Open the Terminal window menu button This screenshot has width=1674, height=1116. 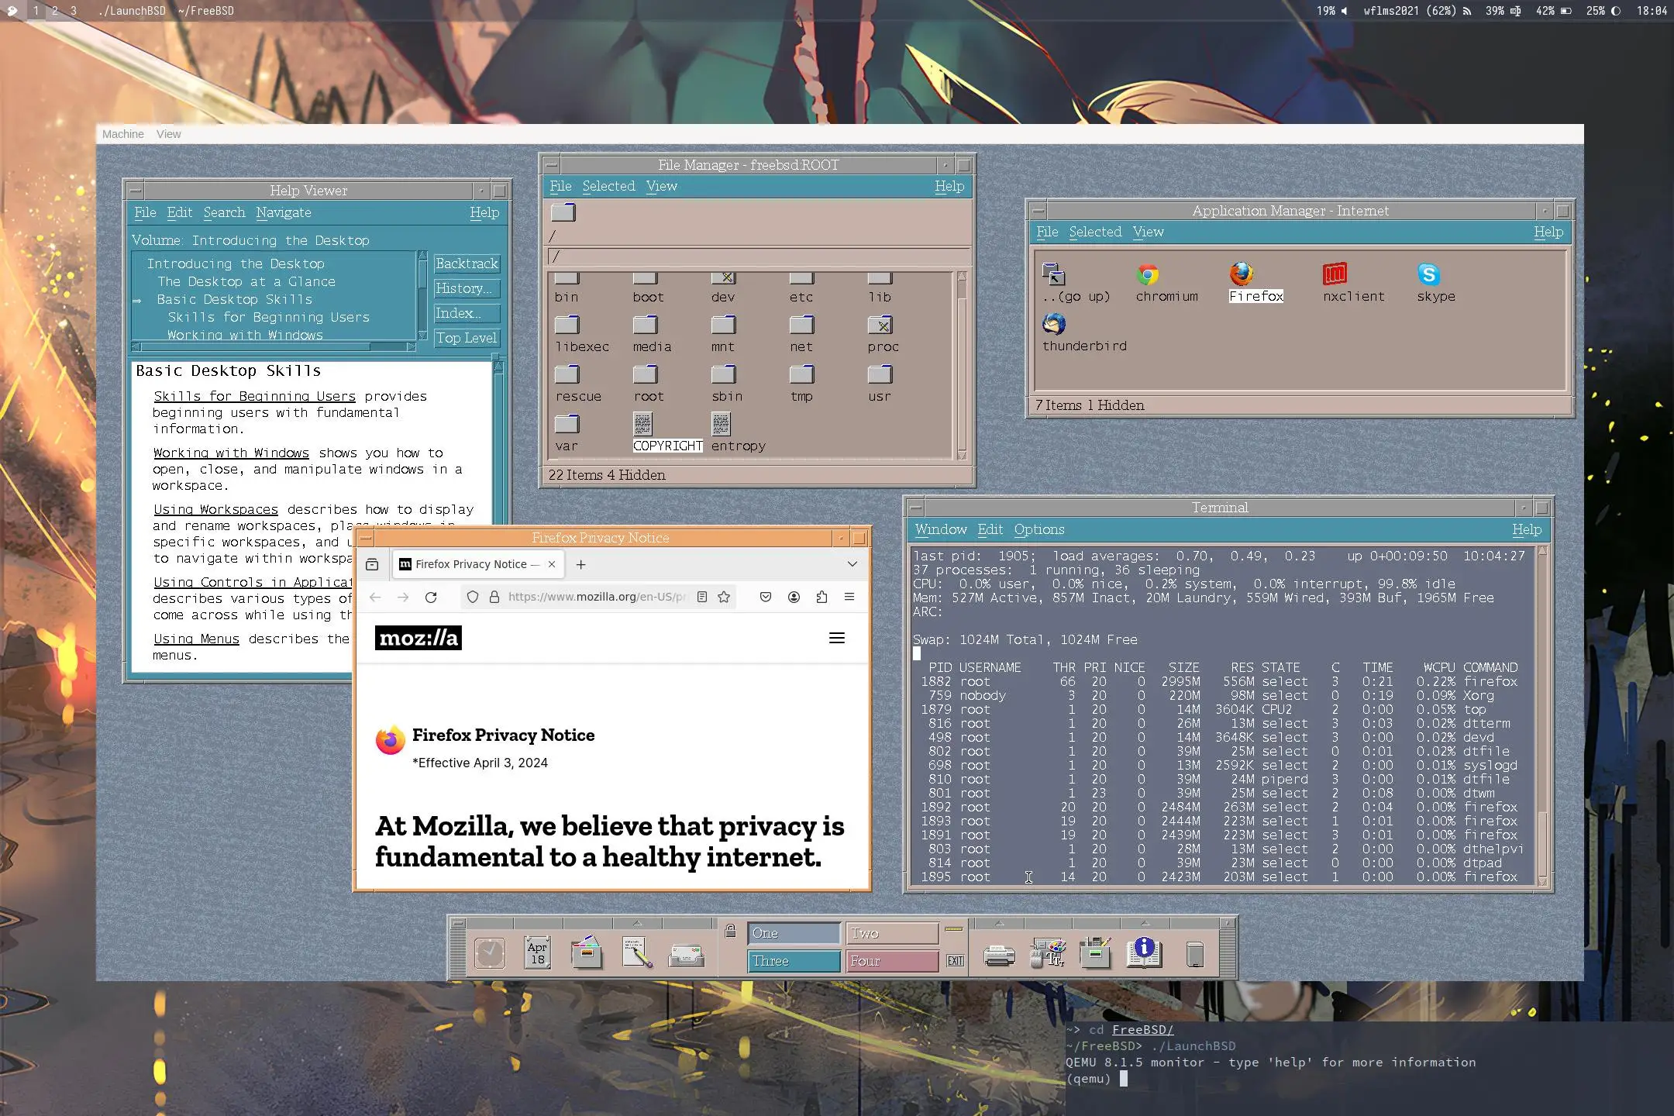pyautogui.click(x=916, y=508)
